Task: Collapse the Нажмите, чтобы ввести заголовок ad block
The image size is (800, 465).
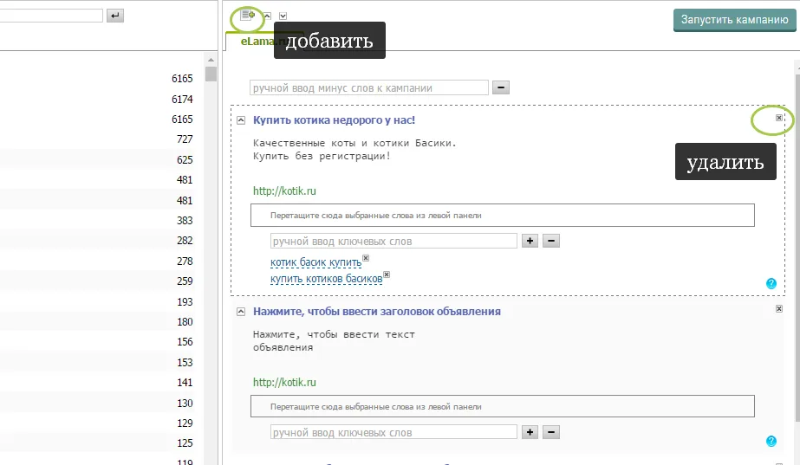Action: coord(241,312)
